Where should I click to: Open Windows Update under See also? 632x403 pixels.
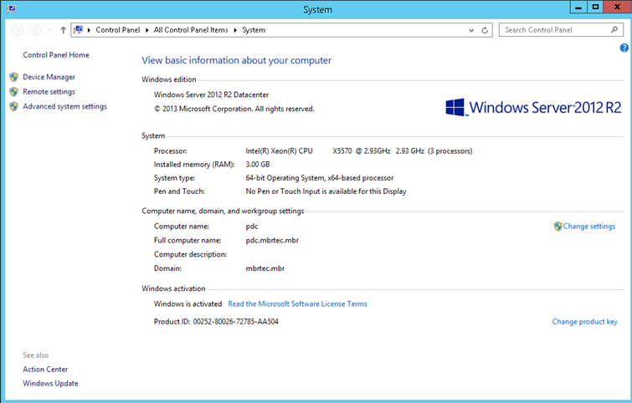pyautogui.click(x=50, y=383)
